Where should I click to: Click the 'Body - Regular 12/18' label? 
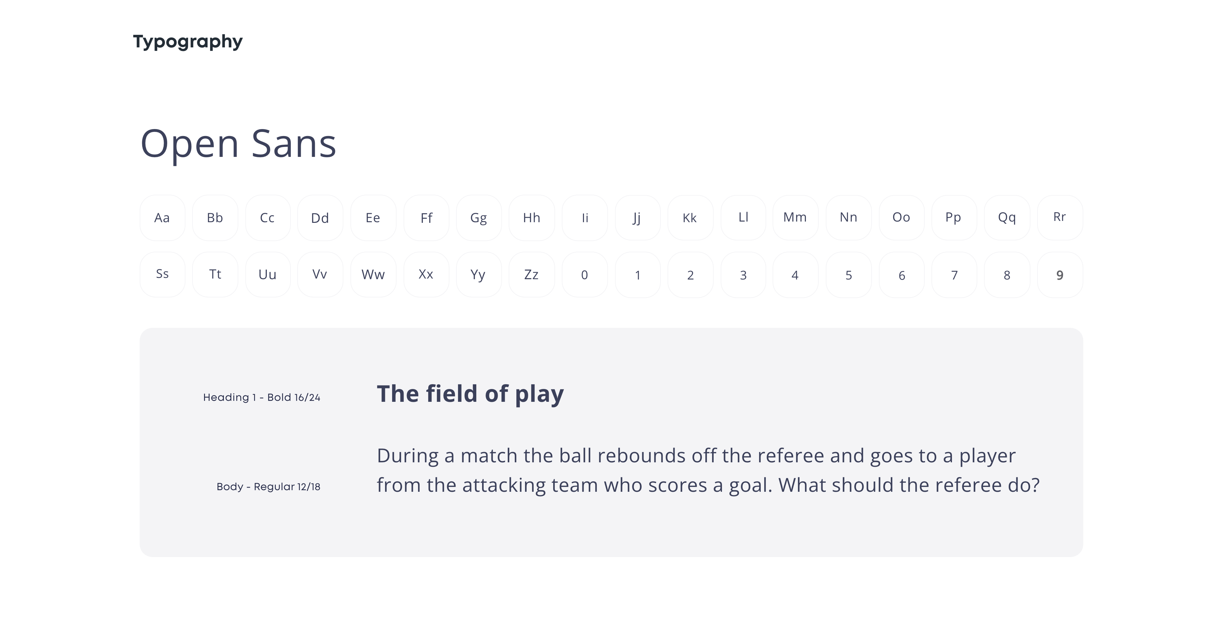(x=268, y=486)
